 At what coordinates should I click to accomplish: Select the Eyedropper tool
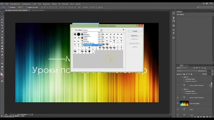tap(2, 28)
